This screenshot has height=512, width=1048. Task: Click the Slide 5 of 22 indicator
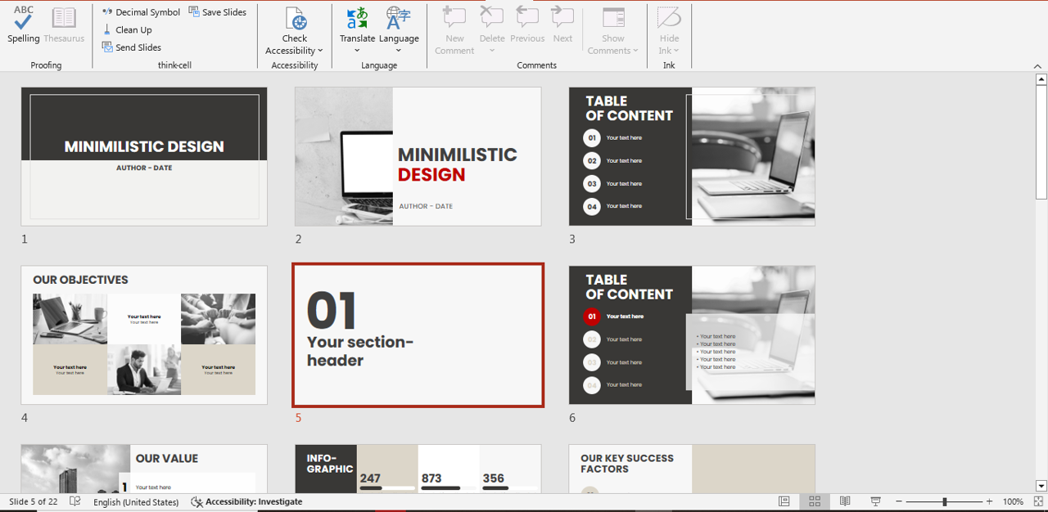tap(34, 501)
